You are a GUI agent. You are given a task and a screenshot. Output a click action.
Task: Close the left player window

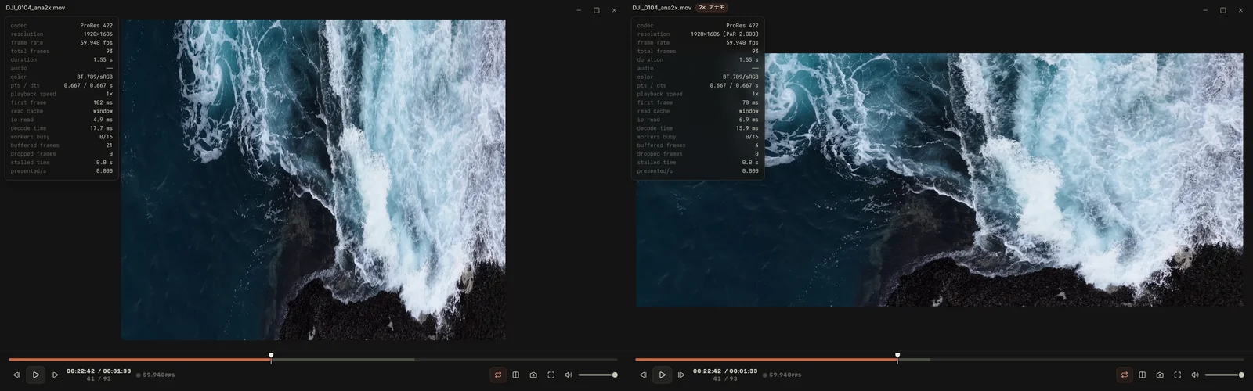pyautogui.click(x=614, y=10)
